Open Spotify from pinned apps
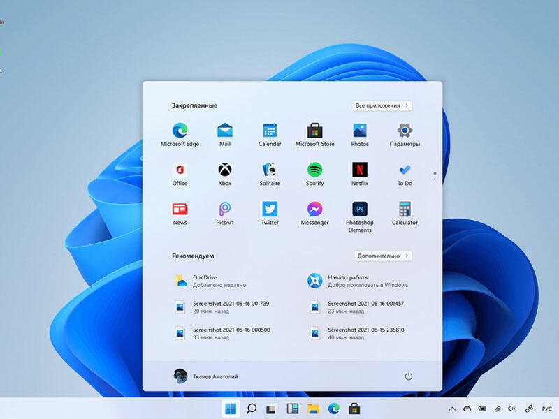Viewport: 559px width, 419px height. 315,174
